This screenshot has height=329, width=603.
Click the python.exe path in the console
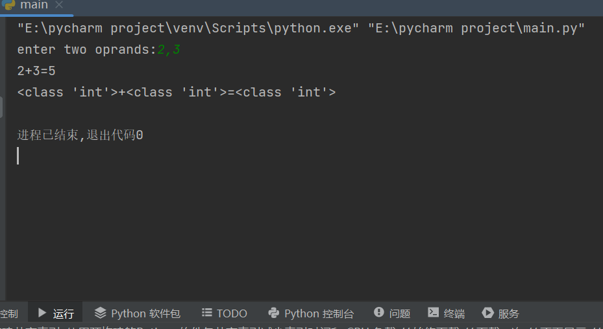coord(188,28)
